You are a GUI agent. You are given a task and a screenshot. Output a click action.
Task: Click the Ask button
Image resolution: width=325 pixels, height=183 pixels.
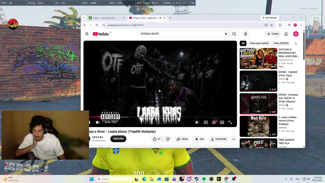point(199,139)
